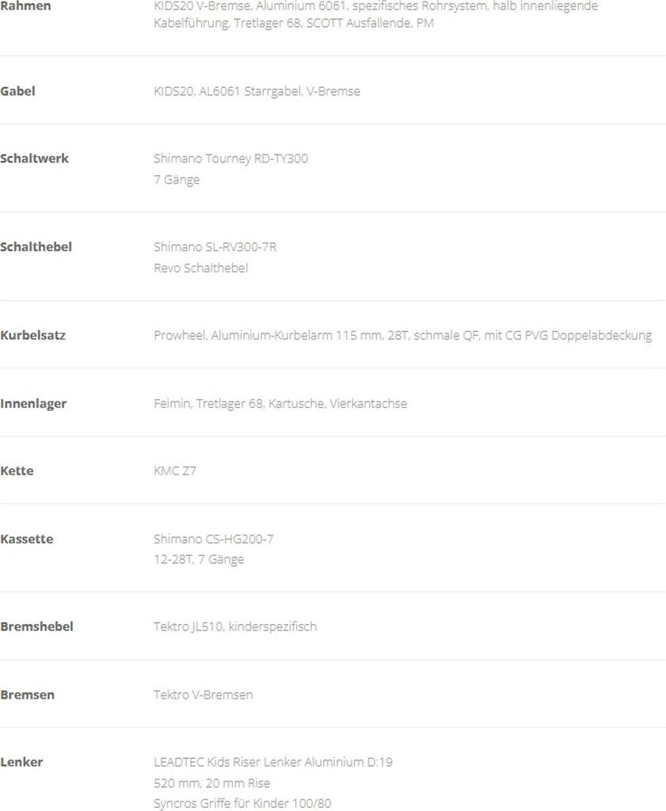This screenshot has width=666, height=811.
Task: Click the Schalthebel label
Action: click(x=36, y=247)
